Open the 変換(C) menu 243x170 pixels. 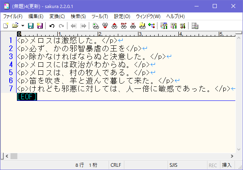57,16
